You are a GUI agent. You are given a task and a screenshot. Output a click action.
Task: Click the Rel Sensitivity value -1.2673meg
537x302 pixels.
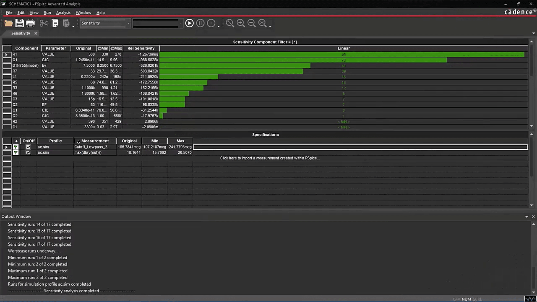click(148, 55)
